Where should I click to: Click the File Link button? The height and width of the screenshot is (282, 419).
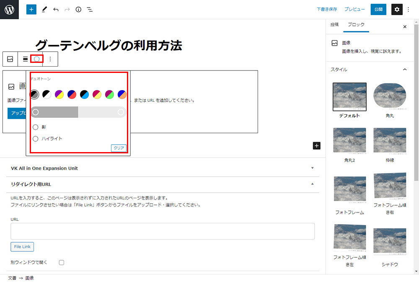[x=22, y=247]
